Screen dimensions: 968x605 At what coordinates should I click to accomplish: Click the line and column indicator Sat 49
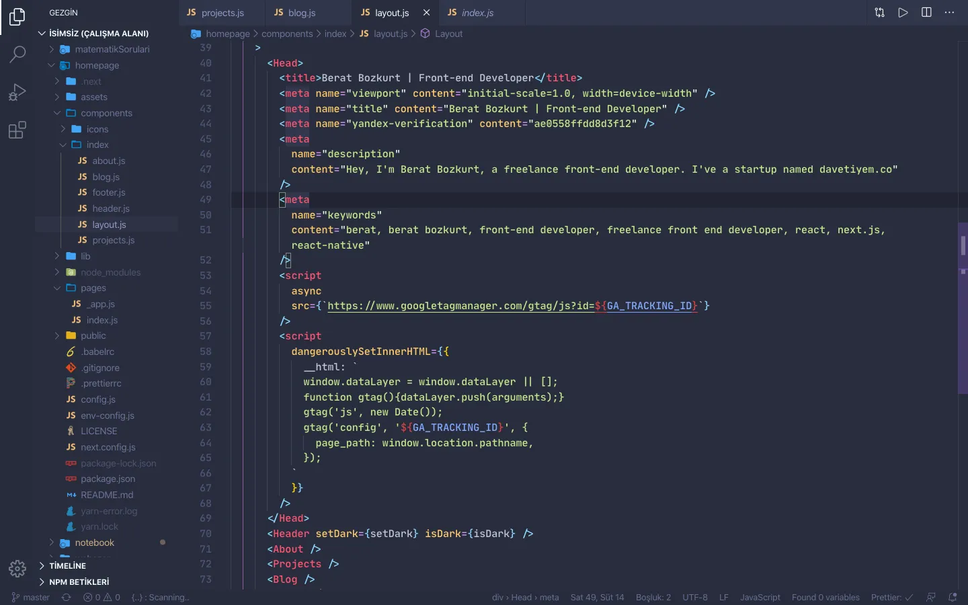click(x=597, y=597)
